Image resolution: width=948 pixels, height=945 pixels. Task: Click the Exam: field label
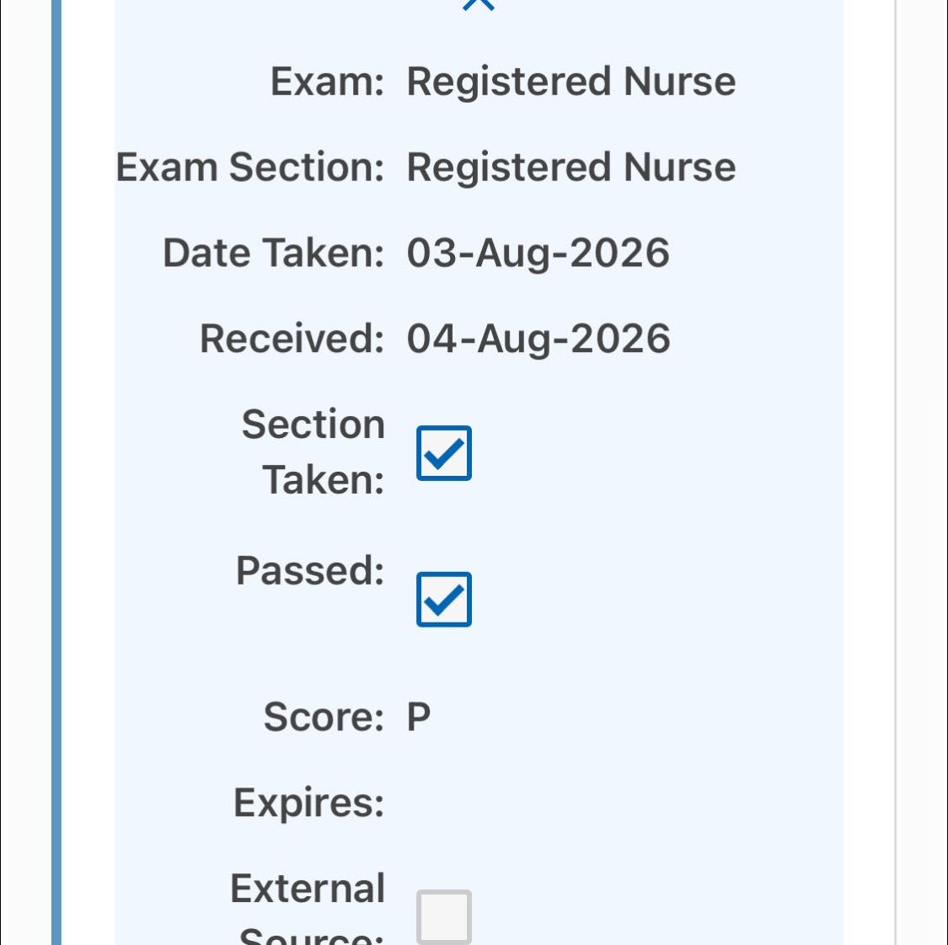(x=327, y=81)
